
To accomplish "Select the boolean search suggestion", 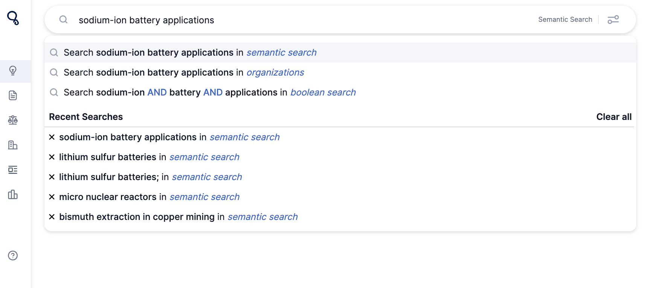I will pyautogui.click(x=340, y=92).
